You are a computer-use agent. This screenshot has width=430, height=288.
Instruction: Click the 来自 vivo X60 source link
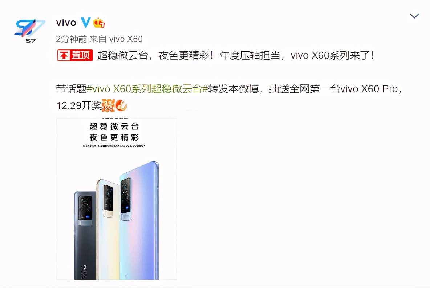click(116, 39)
